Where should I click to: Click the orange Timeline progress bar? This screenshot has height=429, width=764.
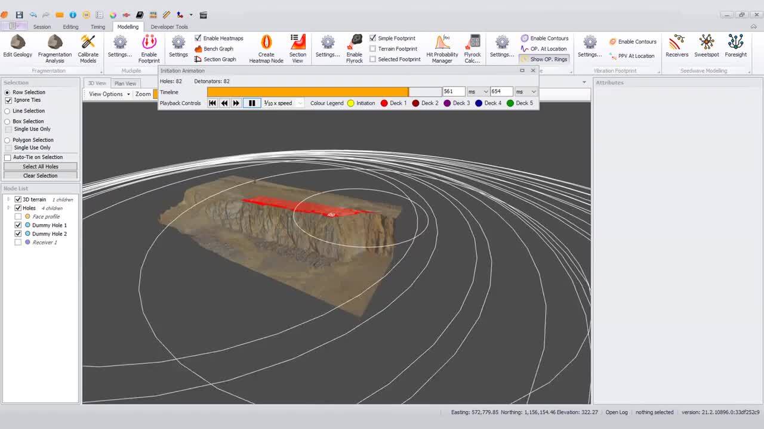pyautogui.click(x=308, y=92)
